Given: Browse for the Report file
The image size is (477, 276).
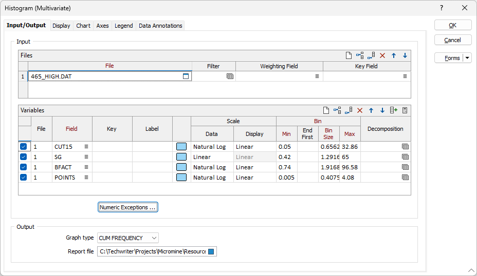Looking at the screenshot, I should pos(211,251).
